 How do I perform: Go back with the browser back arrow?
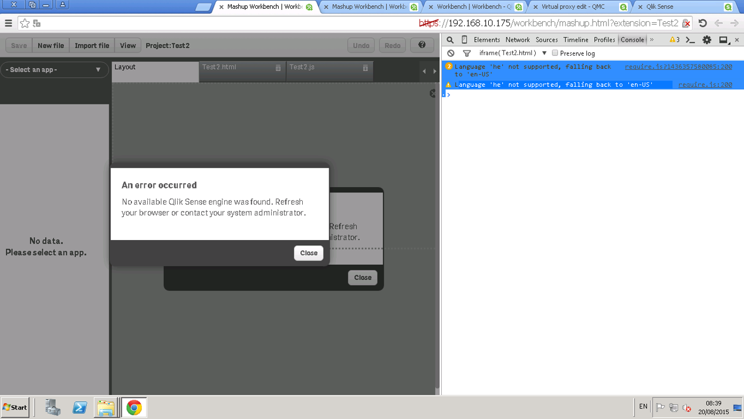pyautogui.click(x=718, y=23)
